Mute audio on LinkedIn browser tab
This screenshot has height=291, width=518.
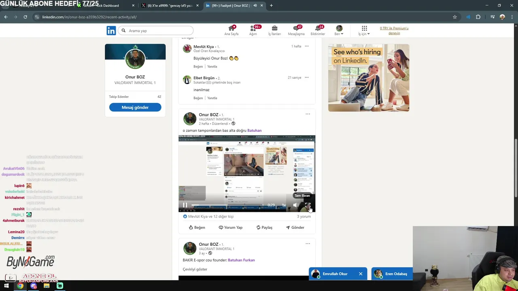click(255, 6)
